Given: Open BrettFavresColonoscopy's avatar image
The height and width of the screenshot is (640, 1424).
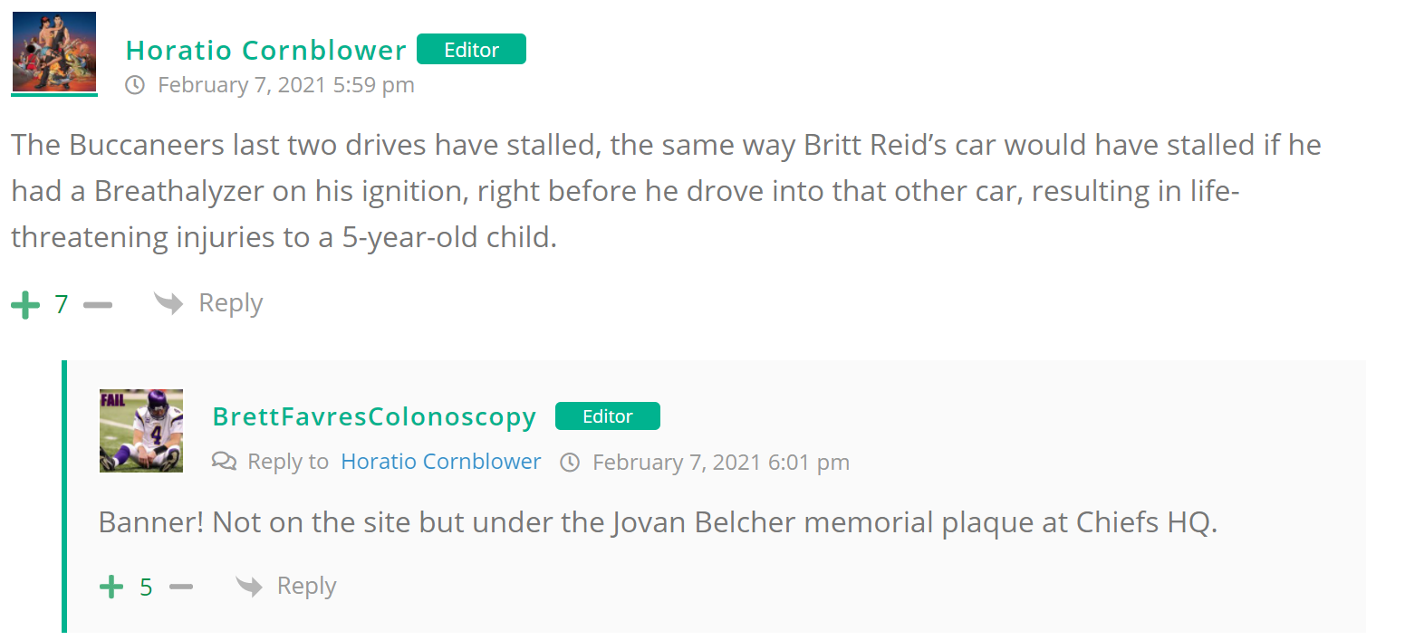Looking at the screenshot, I should [141, 431].
